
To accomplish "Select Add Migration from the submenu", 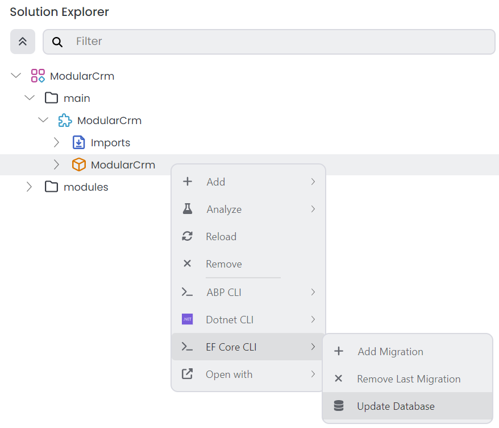I will click(x=390, y=352).
